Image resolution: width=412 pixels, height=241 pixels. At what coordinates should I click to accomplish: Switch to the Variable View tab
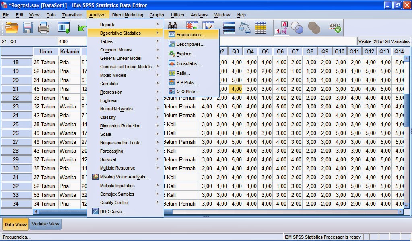point(45,224)
